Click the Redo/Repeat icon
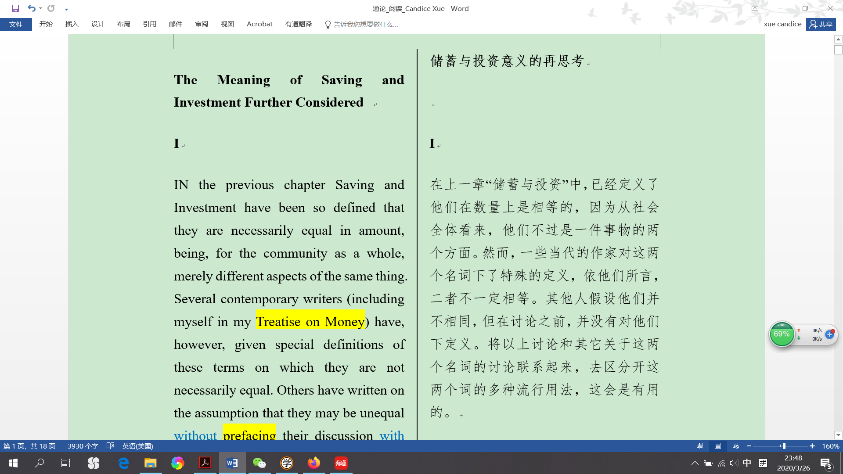 tap(51, 8)
